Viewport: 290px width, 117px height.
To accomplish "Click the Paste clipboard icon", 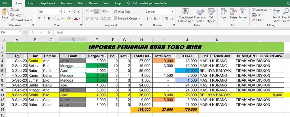I will click(x=5, y=12).
